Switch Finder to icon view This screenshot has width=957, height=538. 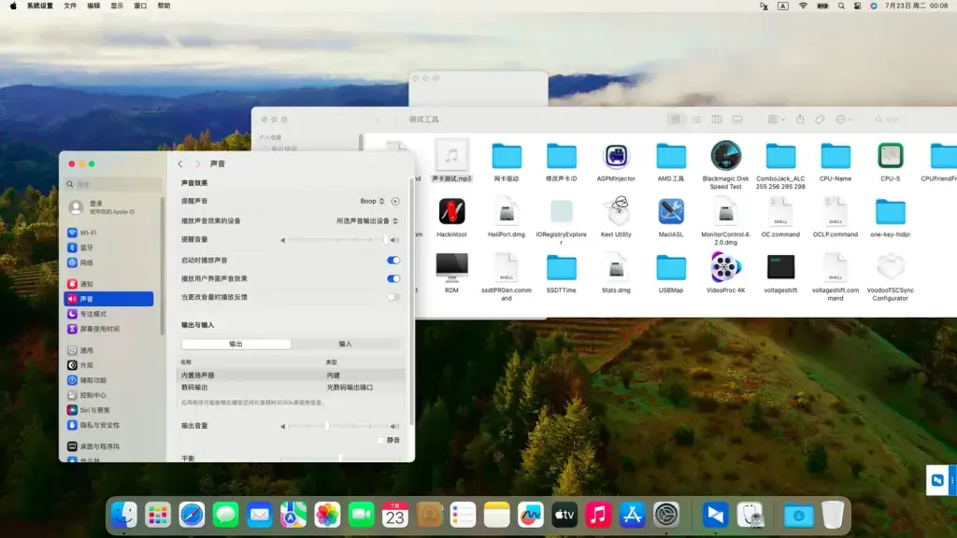676,120
